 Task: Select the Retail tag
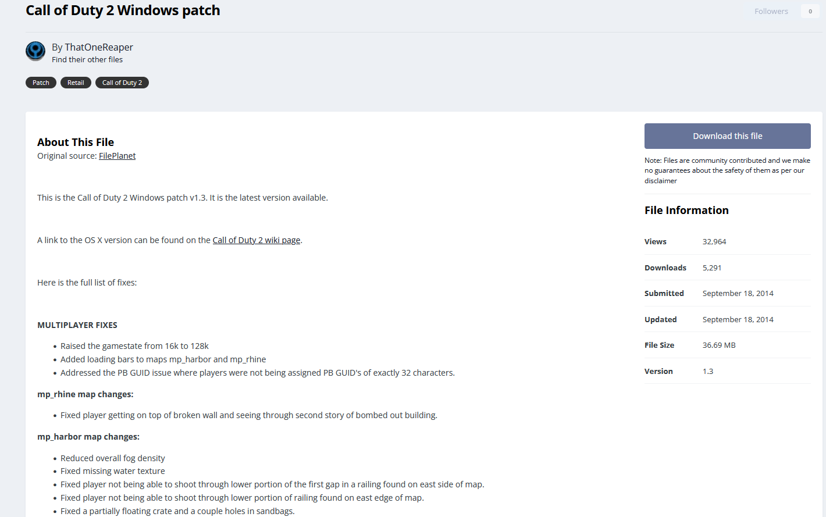(x=76, y=83)
